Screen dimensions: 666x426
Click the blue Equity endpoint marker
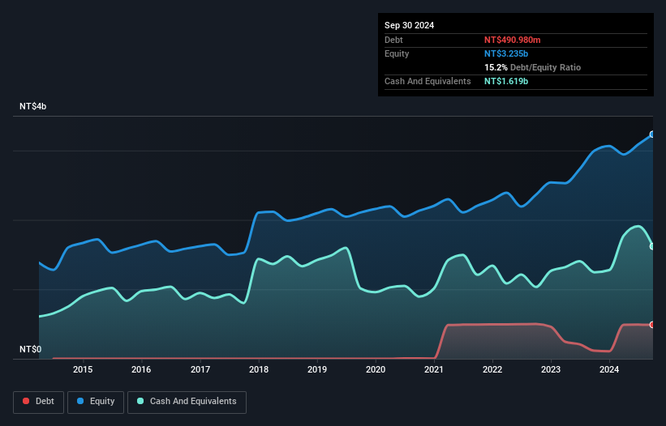pyautogui.click(x=652, y=134)
